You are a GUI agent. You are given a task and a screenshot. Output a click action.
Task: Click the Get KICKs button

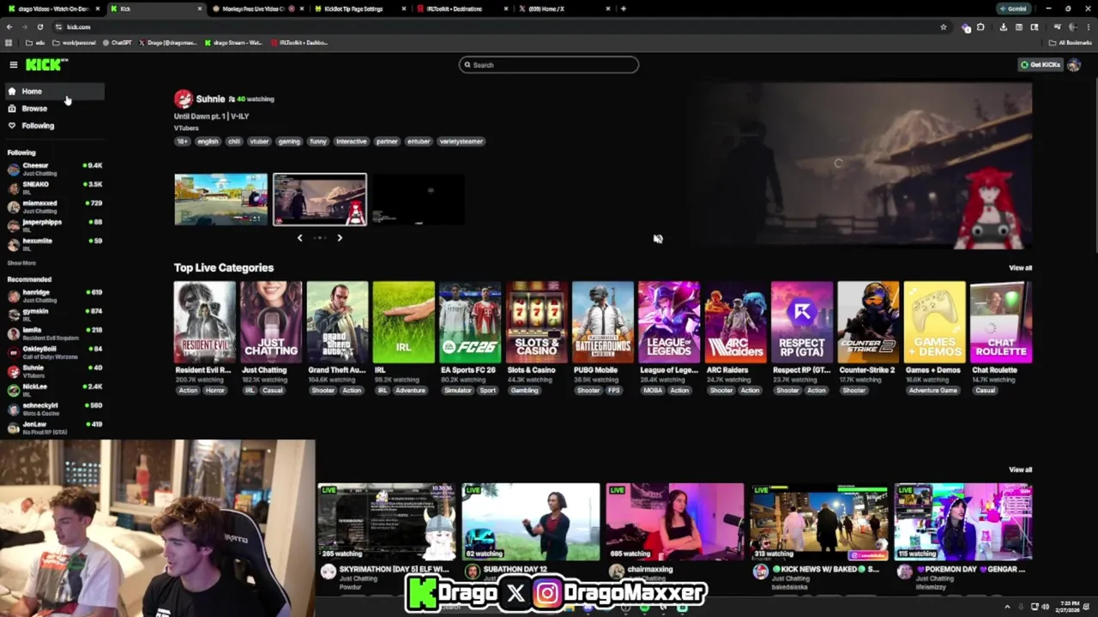[1040, 65]
